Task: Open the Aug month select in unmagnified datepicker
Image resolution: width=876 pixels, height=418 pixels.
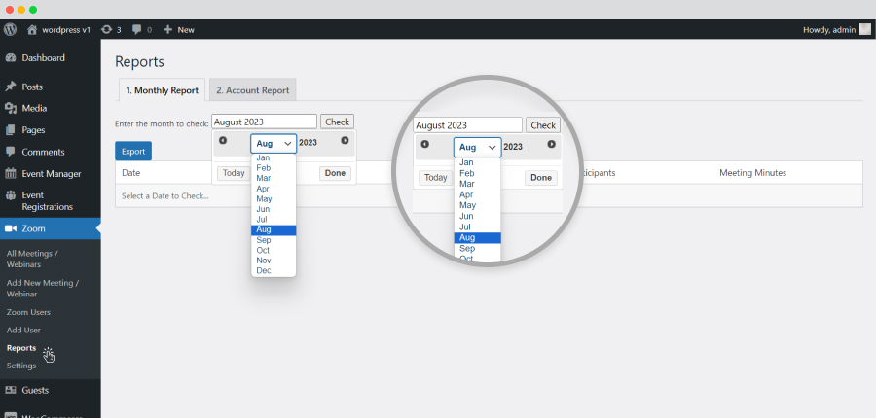Action: (x=274, y=144)
